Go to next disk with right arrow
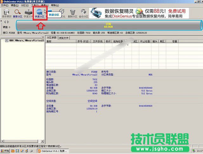 click(x=8, y=22)
